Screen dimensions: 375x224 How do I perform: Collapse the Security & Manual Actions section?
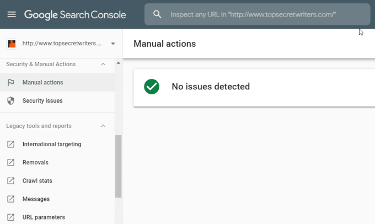(x=103, y=65)
